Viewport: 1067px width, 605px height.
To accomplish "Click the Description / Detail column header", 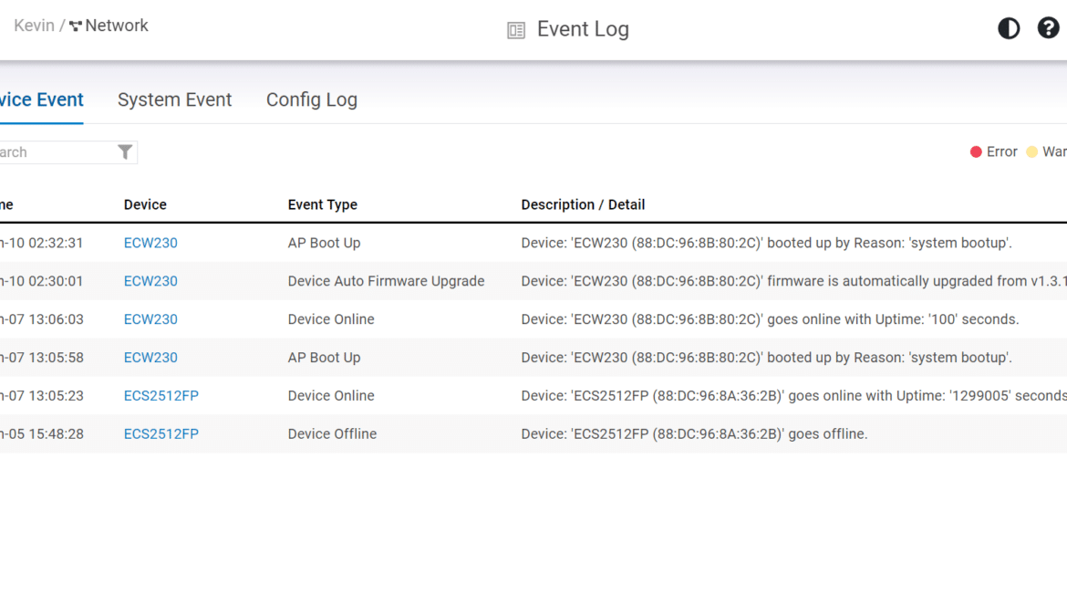I will [583, 204].
